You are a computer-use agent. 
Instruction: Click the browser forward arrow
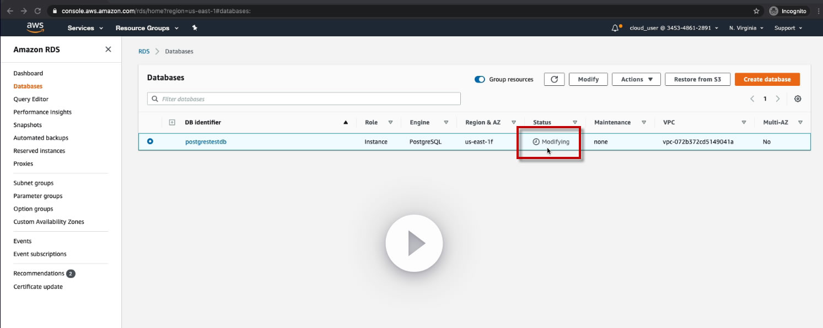point(24,11)
